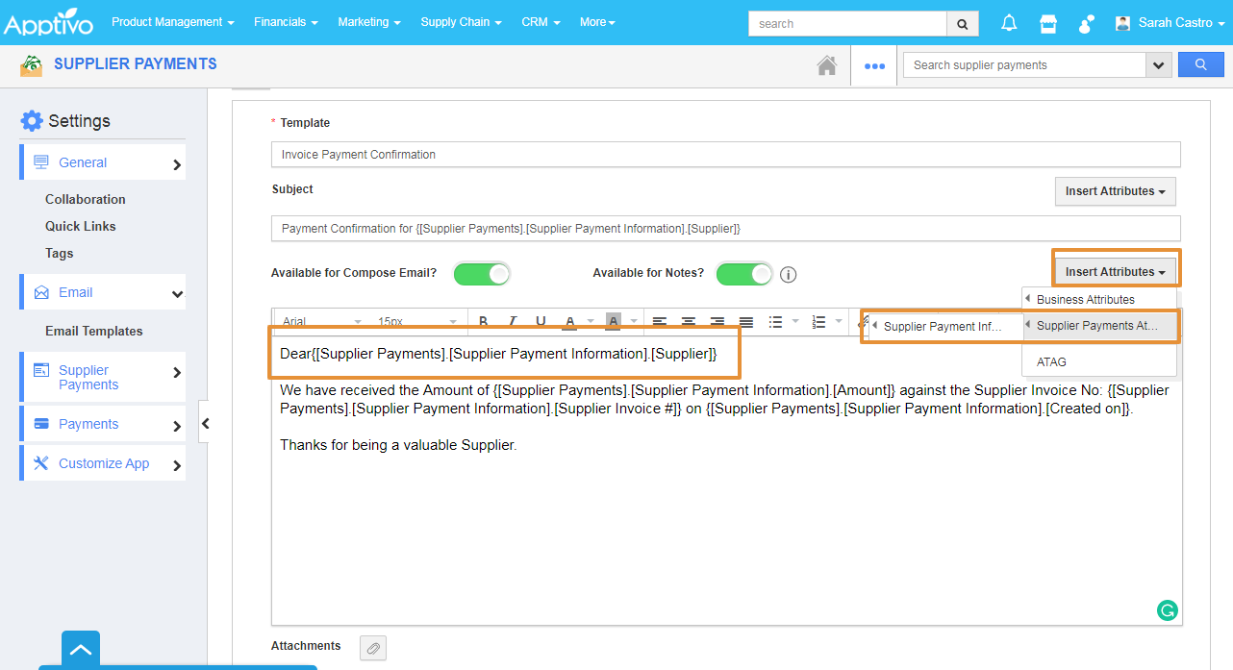Click the attachments paperclip icon
Screen dimensions: 1233x670
click(x=373, y=648)
